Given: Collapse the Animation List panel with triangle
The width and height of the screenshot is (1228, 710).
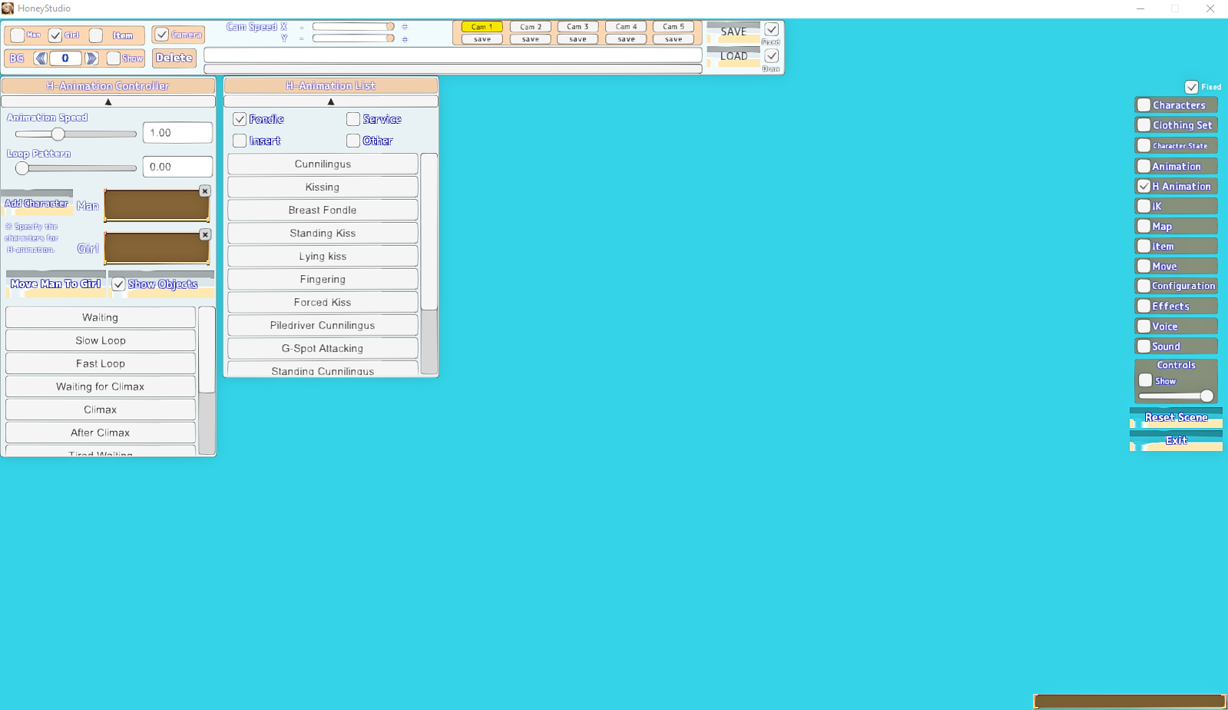Looking at the screenshot, I should point(331,101).
